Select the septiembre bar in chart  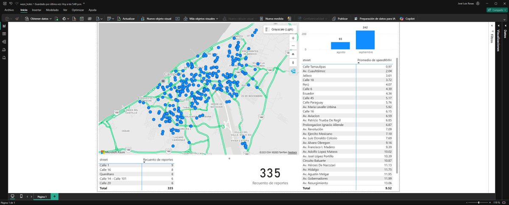(x=365, y=40)
